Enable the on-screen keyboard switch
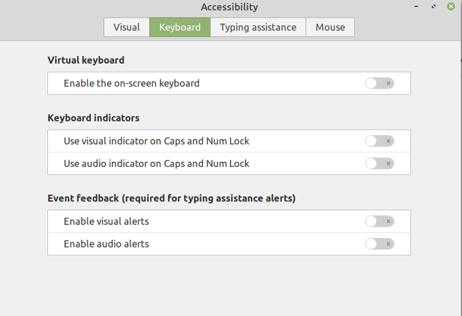The height and width of the screenshot is (316, 462). 379,83
